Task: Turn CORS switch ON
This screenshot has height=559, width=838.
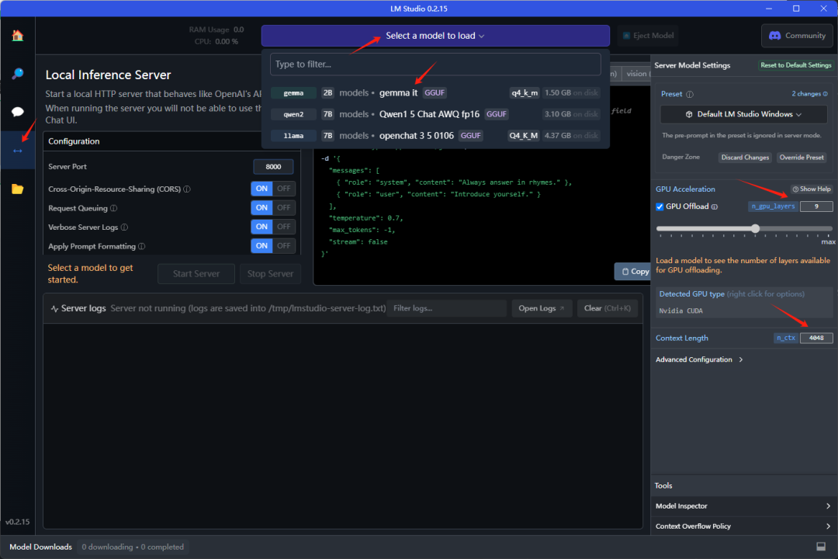Action: point(262,189)
